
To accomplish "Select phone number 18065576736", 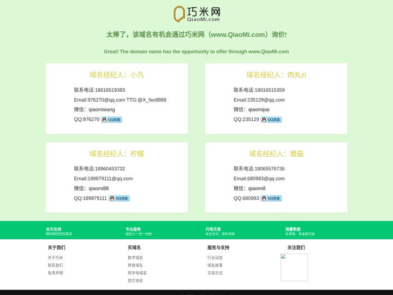I will pos(270,169).
